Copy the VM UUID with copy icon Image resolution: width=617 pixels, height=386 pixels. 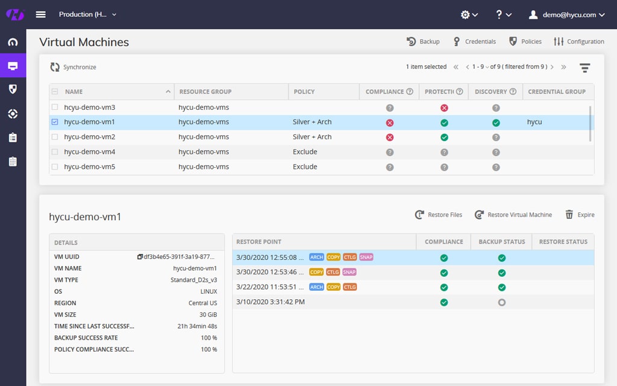[140, 257]
